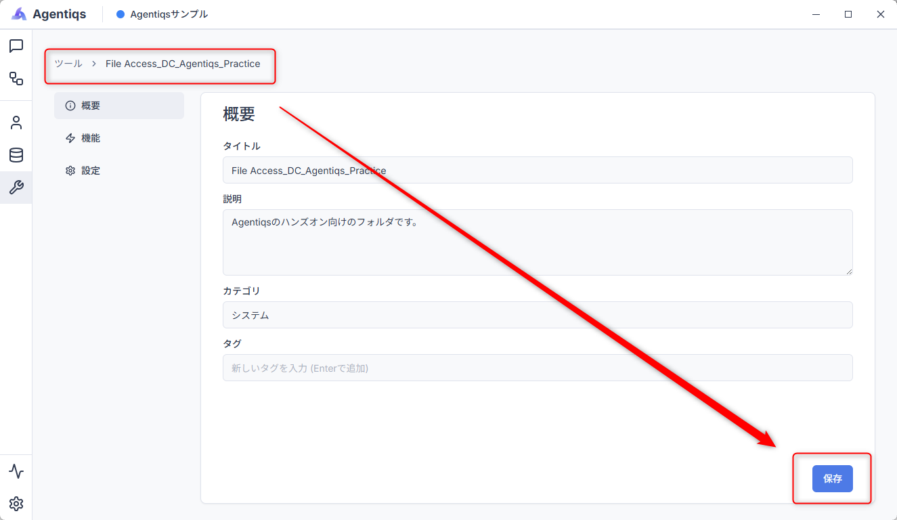Image resolution: width=897 pixels, height=520 pixels.
Task: Focus the カテゴリ input field
Action: point(538,315)
